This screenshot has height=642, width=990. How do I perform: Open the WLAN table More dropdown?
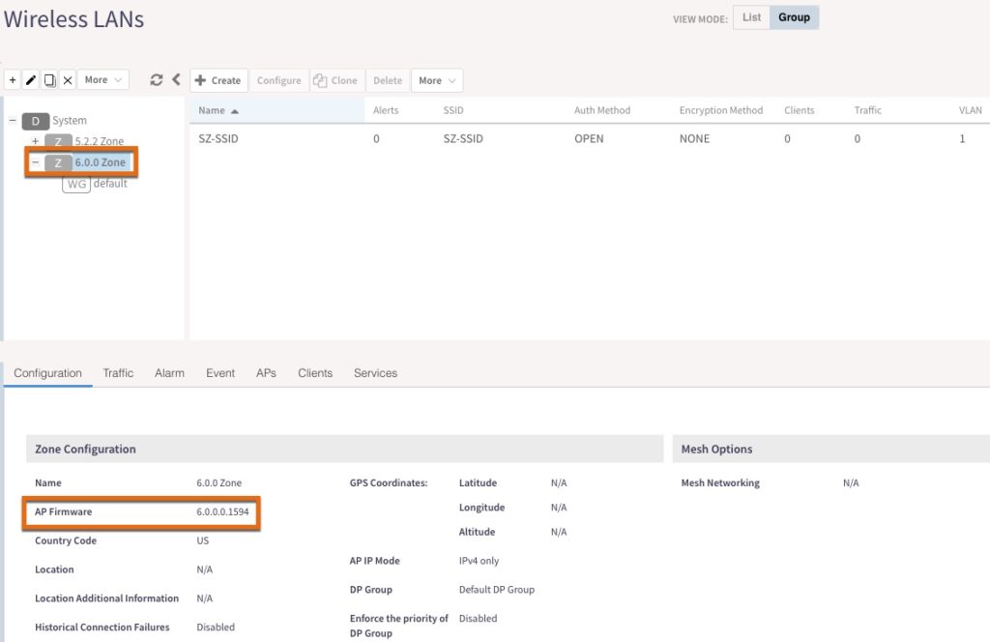click(437, 80)
